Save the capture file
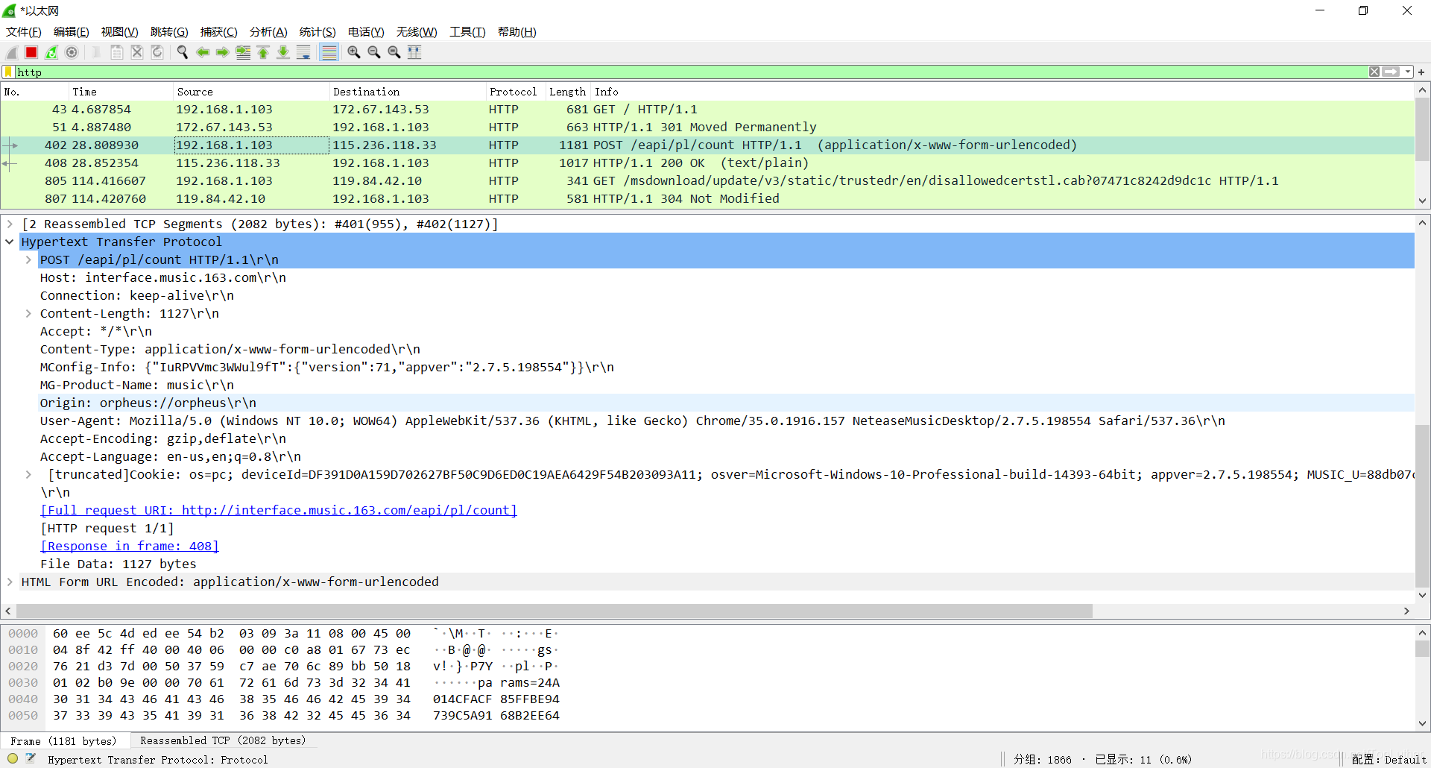The height and width of the screenshot is (768, 1431). tap(117, 52)
